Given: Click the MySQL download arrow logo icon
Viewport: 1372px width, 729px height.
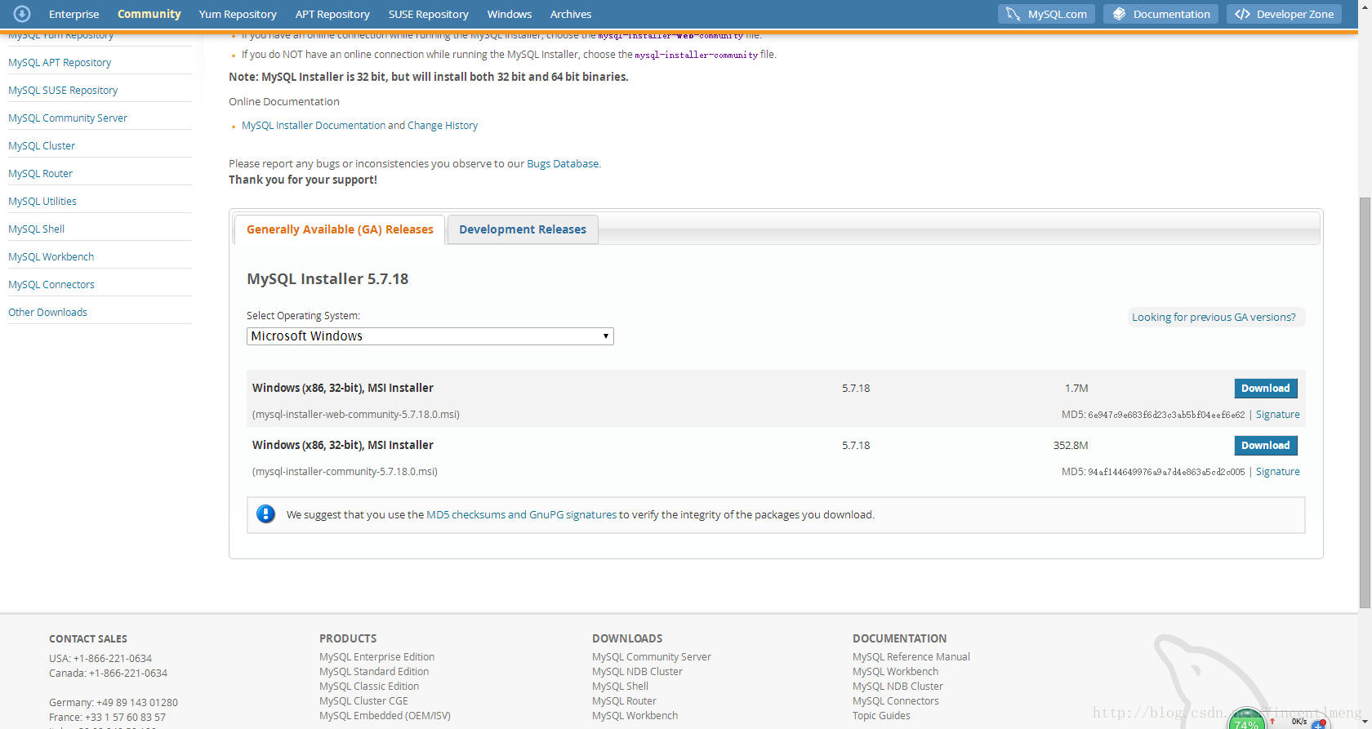Looking at the screenshot, I should 22,14.
